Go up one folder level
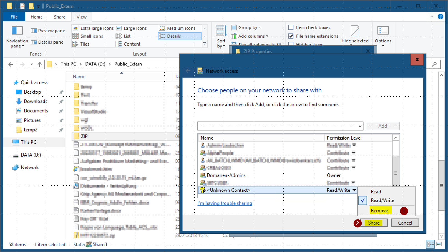 pos(40,64)
